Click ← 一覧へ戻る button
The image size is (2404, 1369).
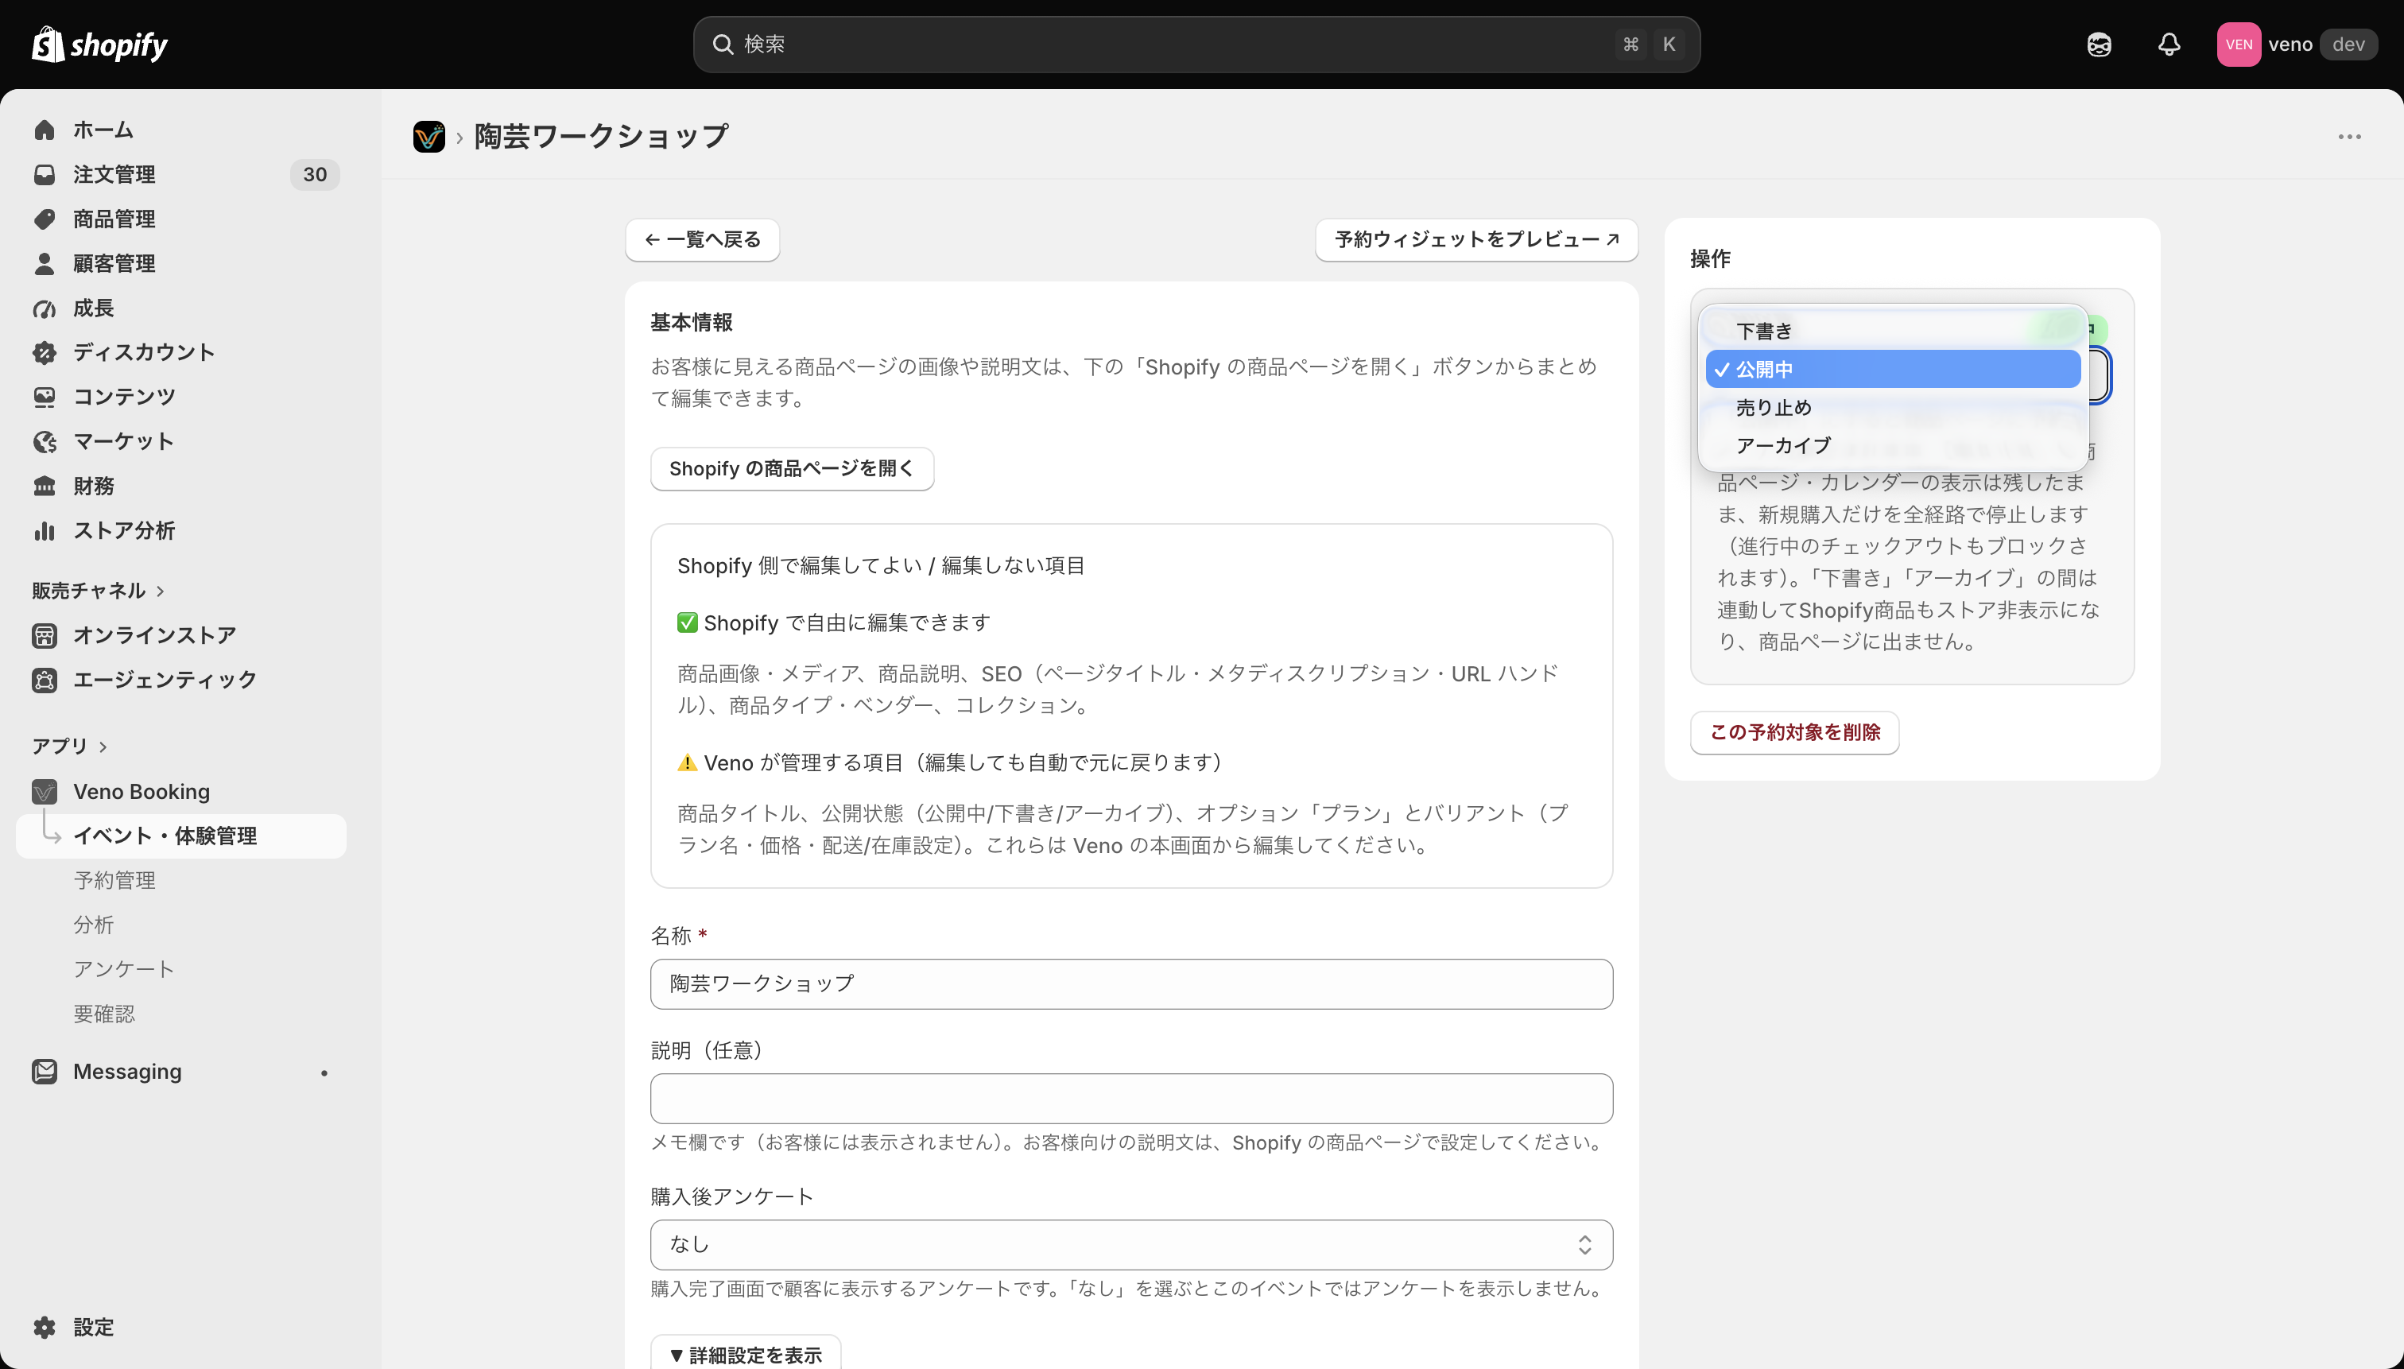[702, 240]
